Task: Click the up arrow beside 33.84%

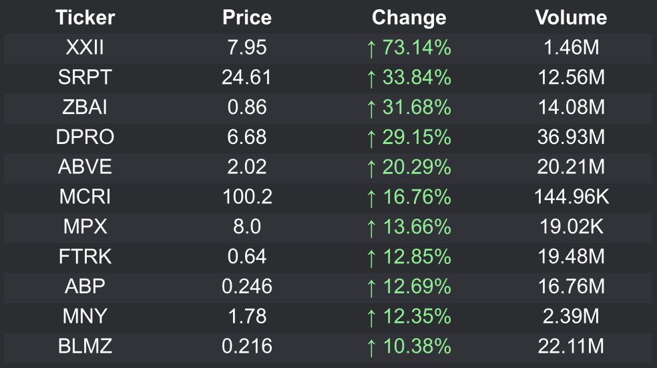Action: tap(371, 79)
